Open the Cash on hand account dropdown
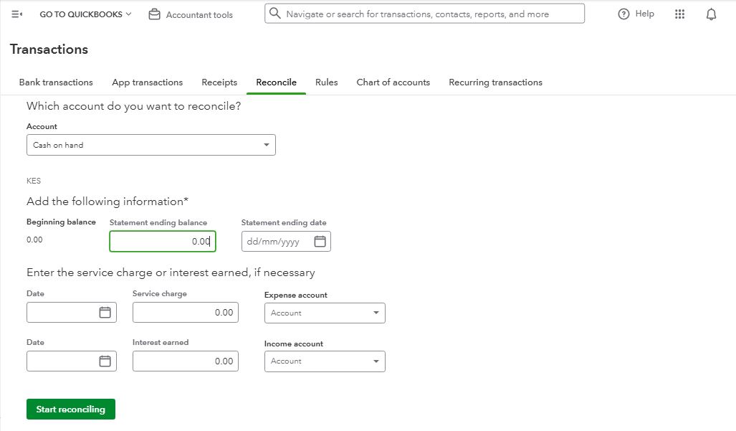736x431 pixels. click(150, 145)
